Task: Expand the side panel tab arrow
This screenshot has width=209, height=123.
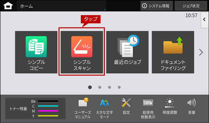Action: [x=205, y=20]
